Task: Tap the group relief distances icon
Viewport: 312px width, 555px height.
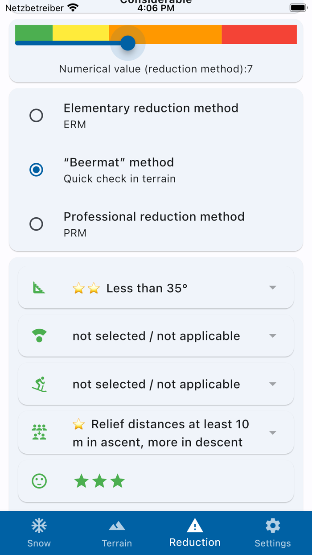Action: tap(39, 432)
